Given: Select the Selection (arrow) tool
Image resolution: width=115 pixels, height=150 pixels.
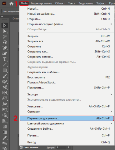Looking at the screenshot, I should pyautogui.click(x=5, y=25).
